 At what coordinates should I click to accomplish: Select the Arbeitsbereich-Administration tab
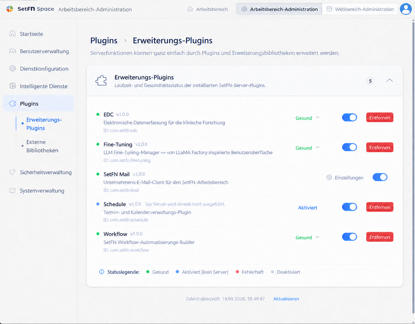(x=279, y=9)
